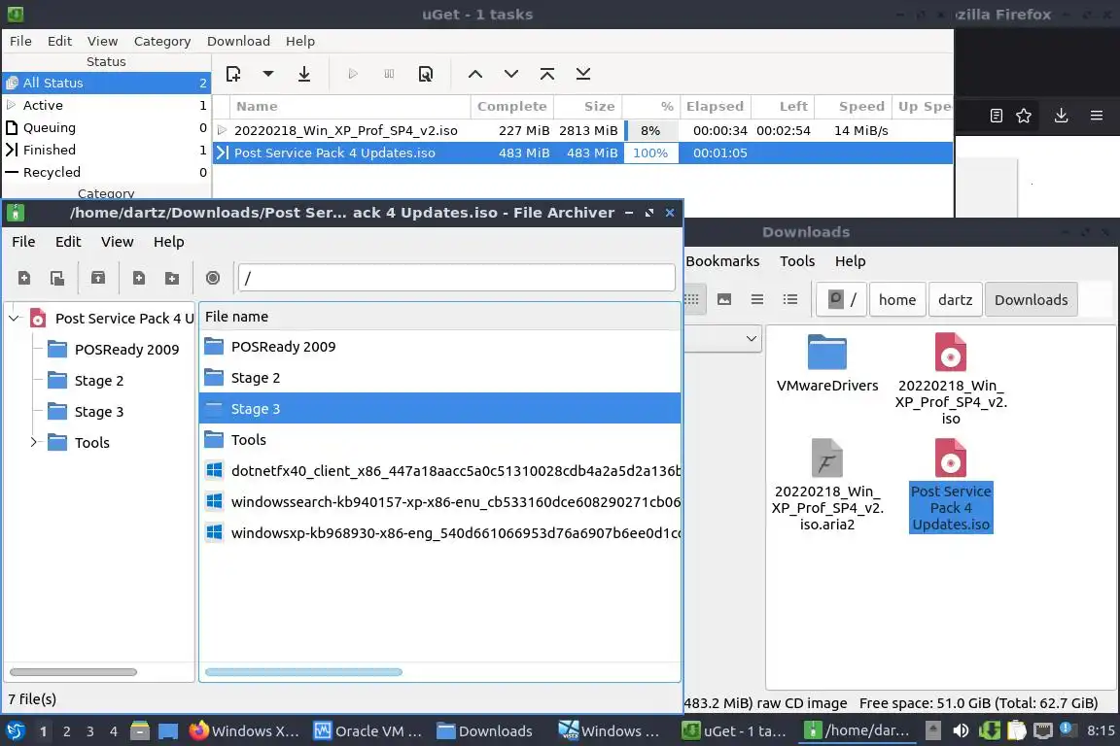Click uGet pause toolbar icon
Viewport: 1120px width, 746px height.
[389, 74]
